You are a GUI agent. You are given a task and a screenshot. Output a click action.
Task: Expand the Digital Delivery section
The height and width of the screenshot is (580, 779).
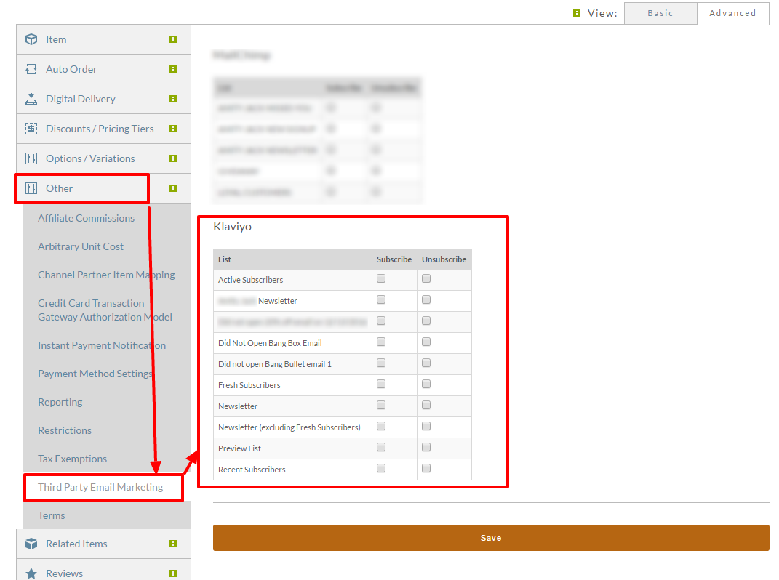pos(103,99)
